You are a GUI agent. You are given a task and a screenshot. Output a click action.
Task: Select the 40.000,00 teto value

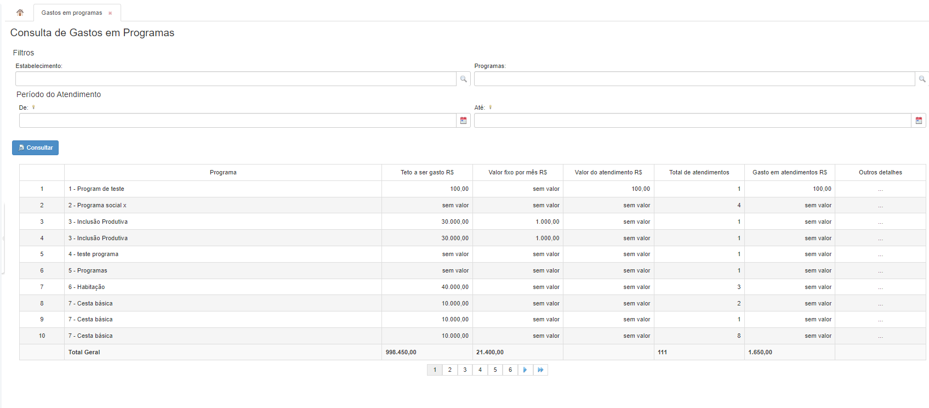[455, 287]
